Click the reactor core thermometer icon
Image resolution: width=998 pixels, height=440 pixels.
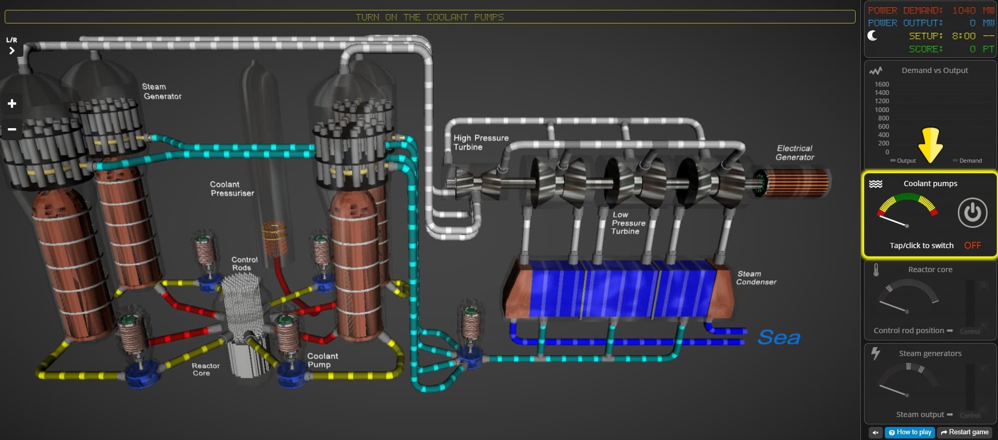[876, 270]
